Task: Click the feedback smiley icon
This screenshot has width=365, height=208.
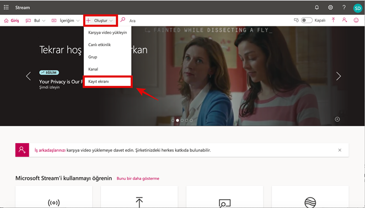Action: point(356,20)
